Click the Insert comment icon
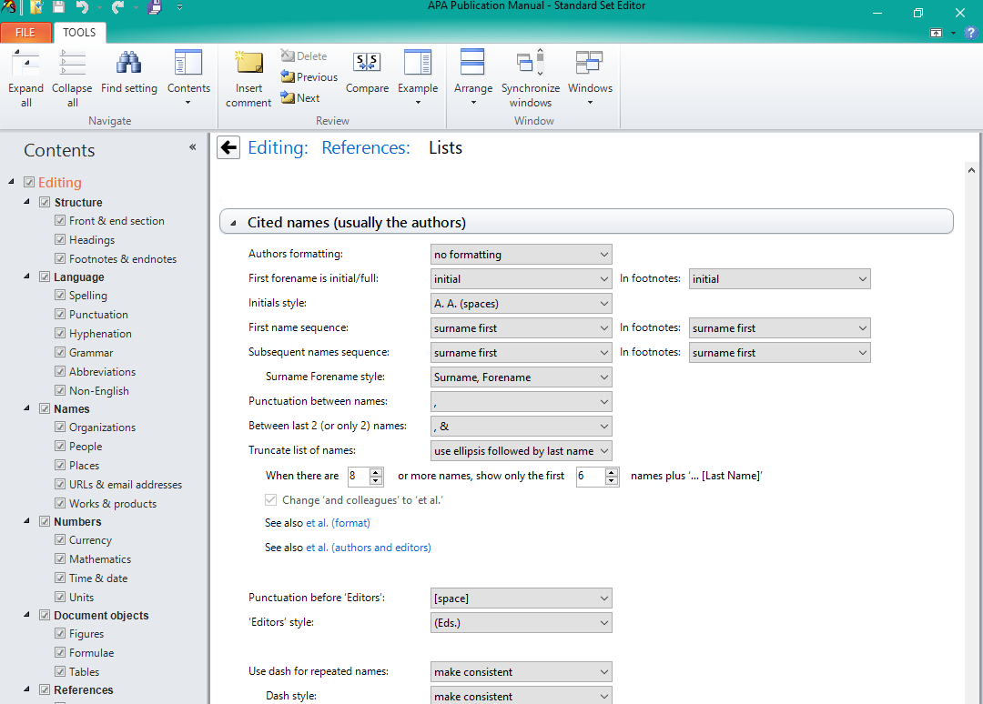Viewport: 983px width, 704px height. tap(248, 64)
